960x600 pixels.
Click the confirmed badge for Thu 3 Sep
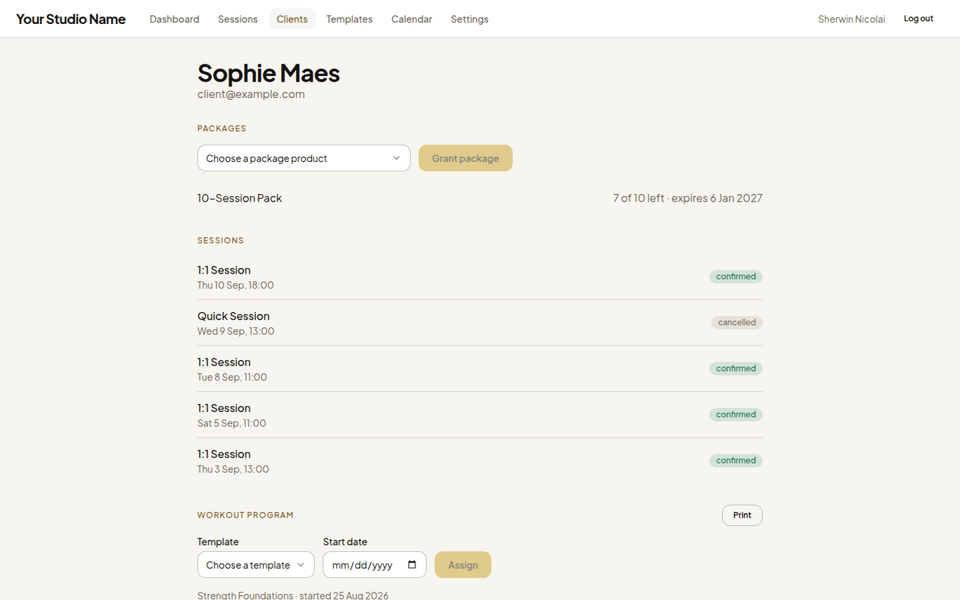point(736,461)
